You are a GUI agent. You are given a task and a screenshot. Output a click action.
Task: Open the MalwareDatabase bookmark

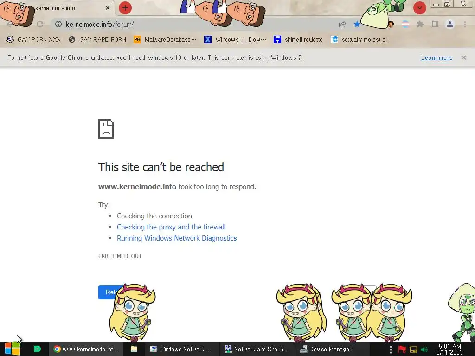point(165,39)
